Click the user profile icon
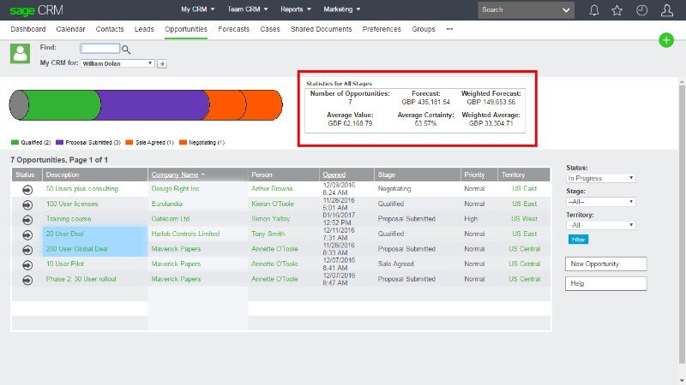Image resolution: width=686 pixels, height=385 pixels. tap(667, 10)
